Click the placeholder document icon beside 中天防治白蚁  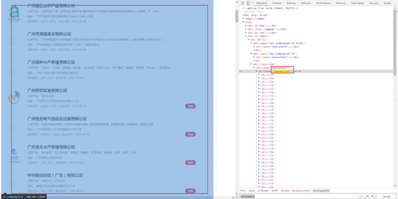point(11,183)
